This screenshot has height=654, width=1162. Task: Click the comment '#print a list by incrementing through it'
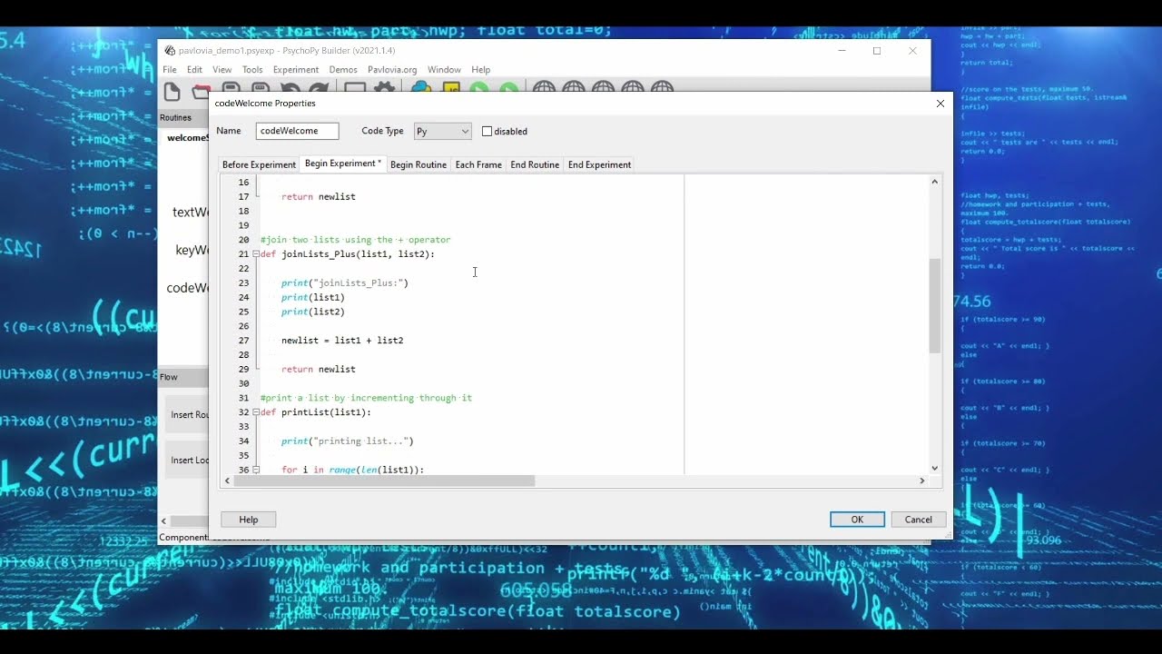pyautogui.click(x=366, y=398)
